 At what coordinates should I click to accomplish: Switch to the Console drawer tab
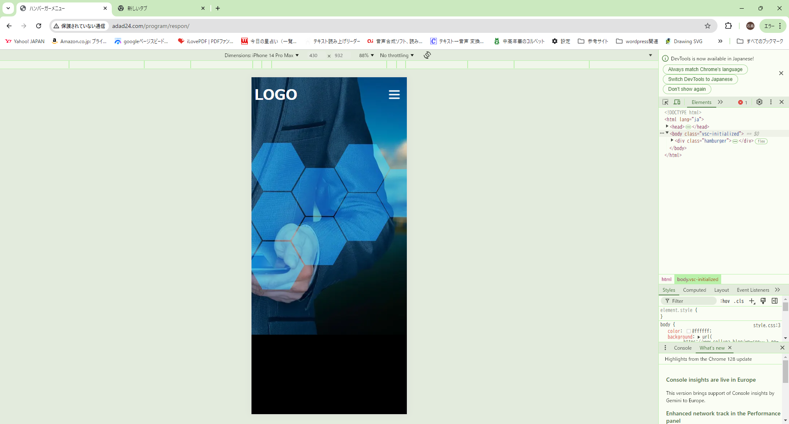point(683,348)
